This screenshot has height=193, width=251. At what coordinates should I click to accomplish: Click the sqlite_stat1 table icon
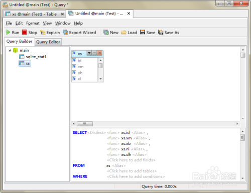point(22,57)
